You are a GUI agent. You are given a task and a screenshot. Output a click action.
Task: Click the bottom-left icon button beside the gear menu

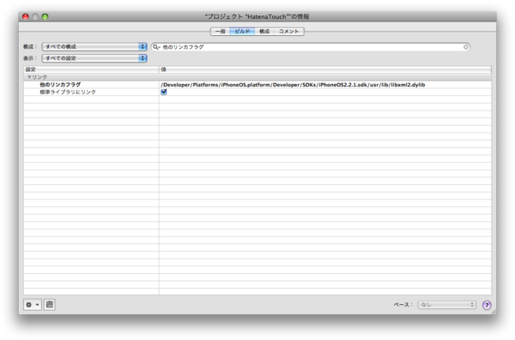[x=50, y=305]
